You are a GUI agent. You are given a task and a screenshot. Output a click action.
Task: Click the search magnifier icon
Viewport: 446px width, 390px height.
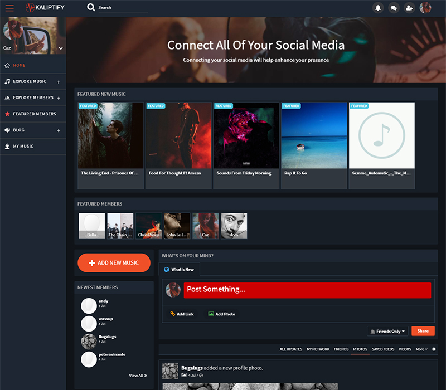(91, 8)
